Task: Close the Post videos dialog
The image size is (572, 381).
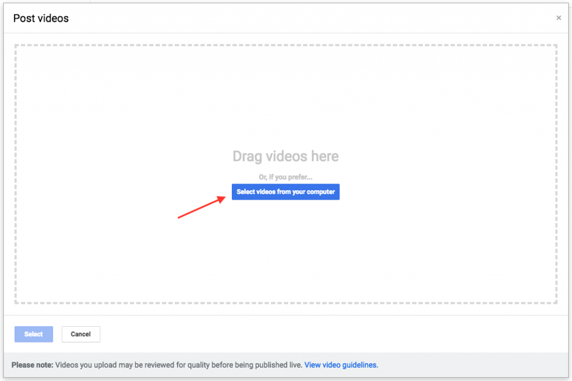Action: tap(559, 18)
